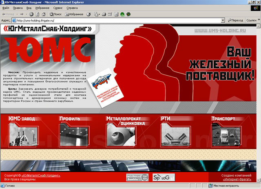Open the Сервис menu

click(x=58, y=8)
